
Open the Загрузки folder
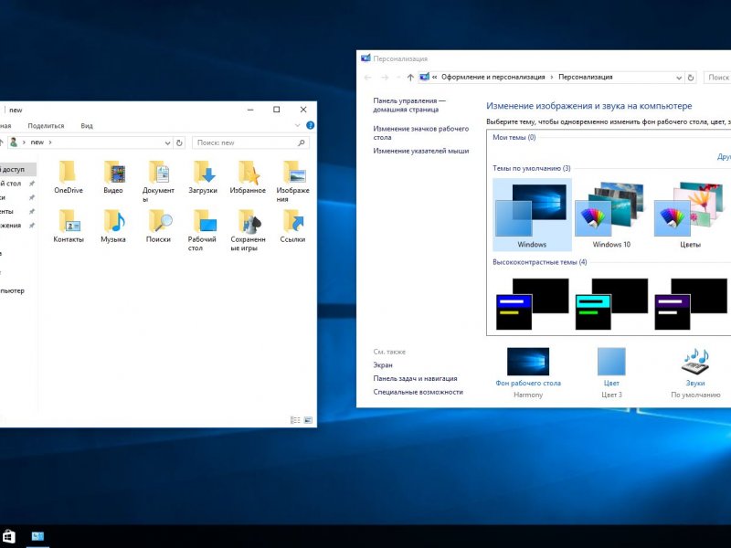pyautogui.click(x=203, y=177)
